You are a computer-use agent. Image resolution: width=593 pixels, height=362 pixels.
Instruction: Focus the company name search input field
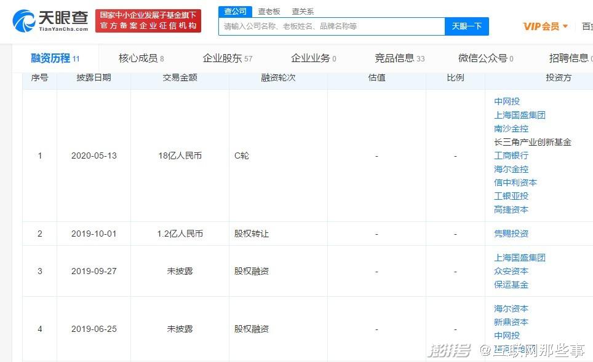pos(332,26)
